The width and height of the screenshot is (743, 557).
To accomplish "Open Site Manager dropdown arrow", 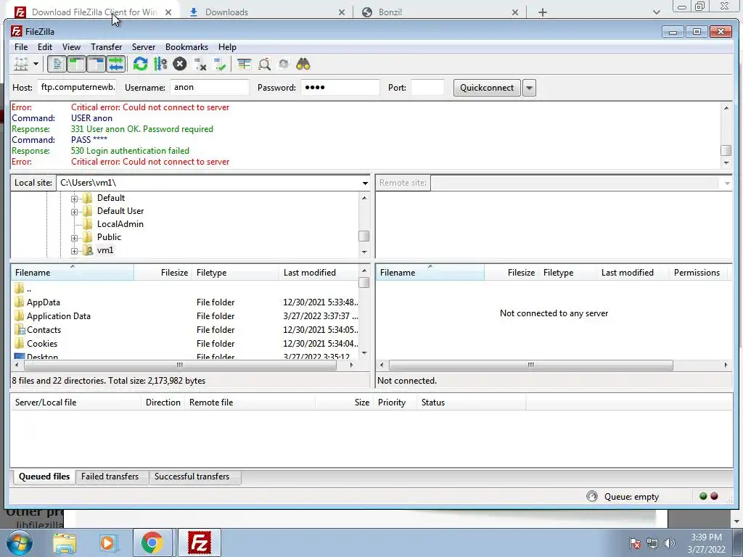I will (x=36, y=64).
